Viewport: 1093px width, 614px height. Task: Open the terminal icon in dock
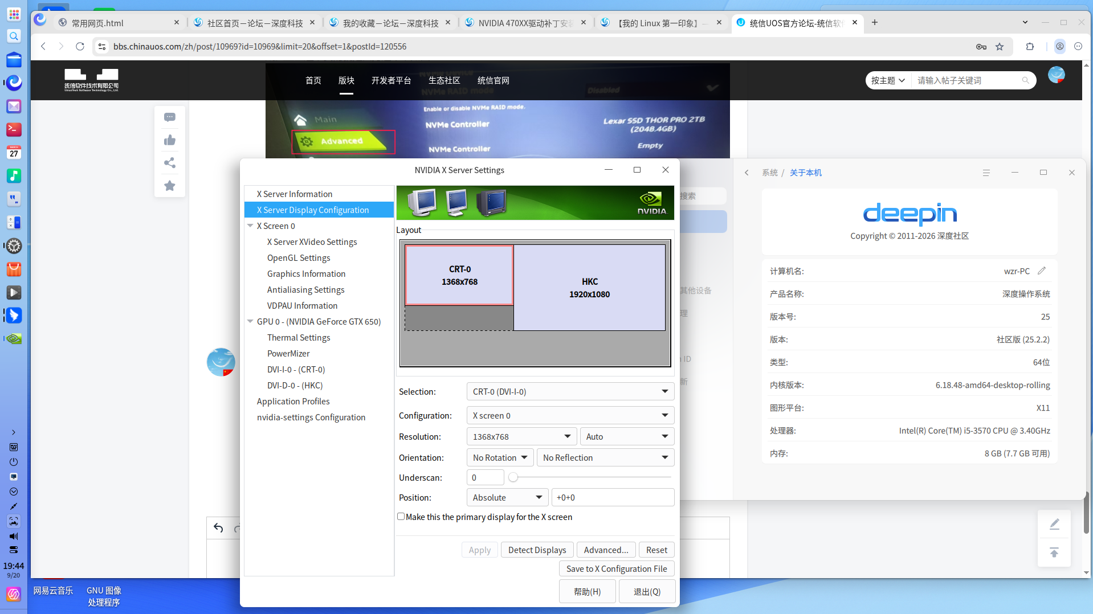click(14, 129)
